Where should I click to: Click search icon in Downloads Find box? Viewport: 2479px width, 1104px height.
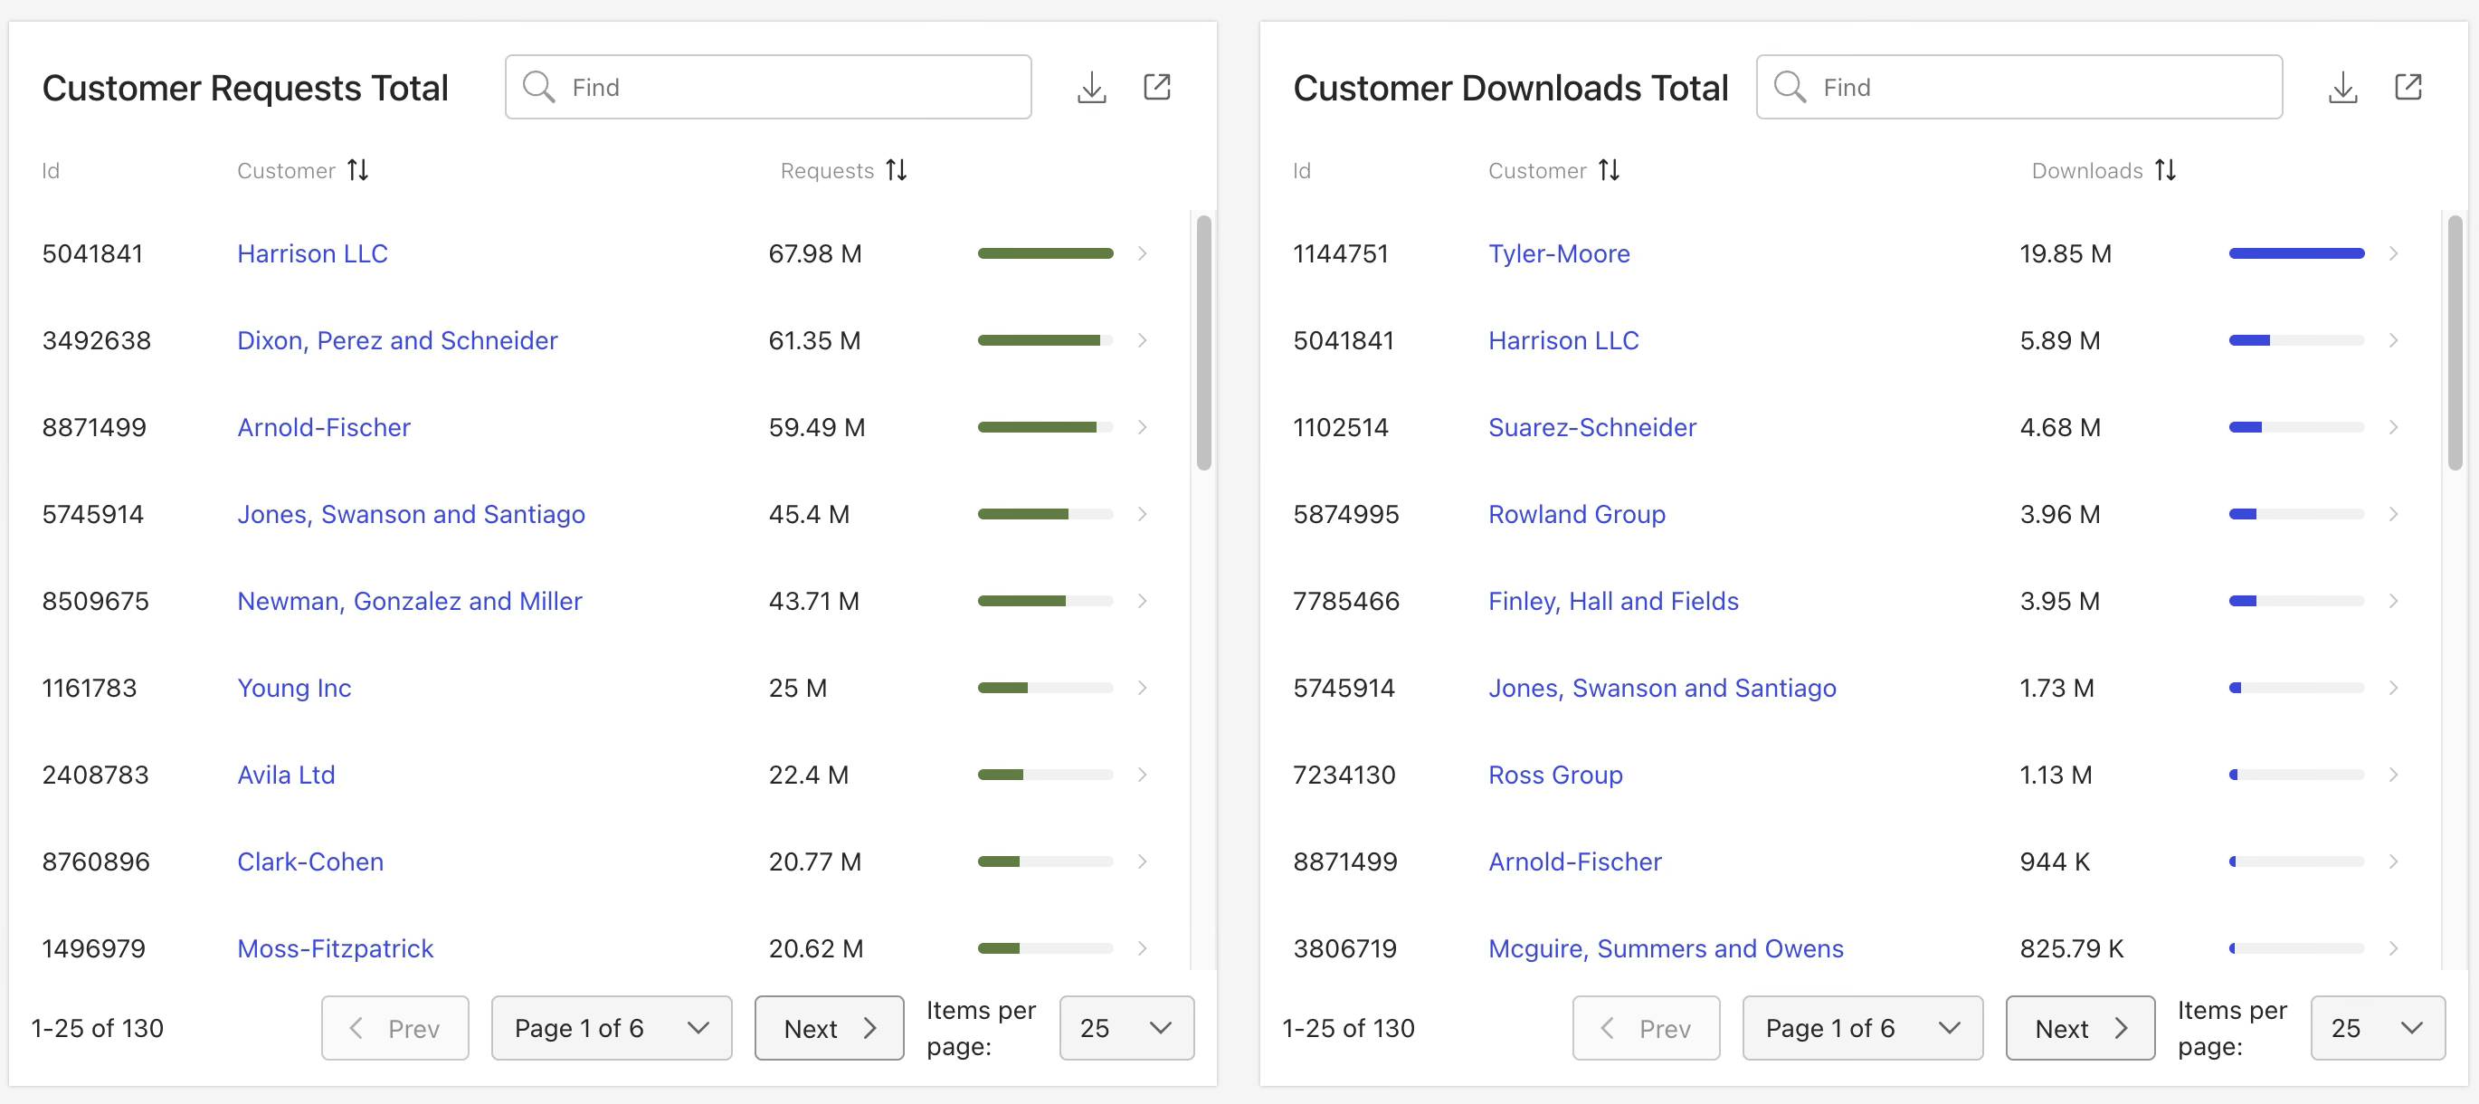click(1789, 88)
